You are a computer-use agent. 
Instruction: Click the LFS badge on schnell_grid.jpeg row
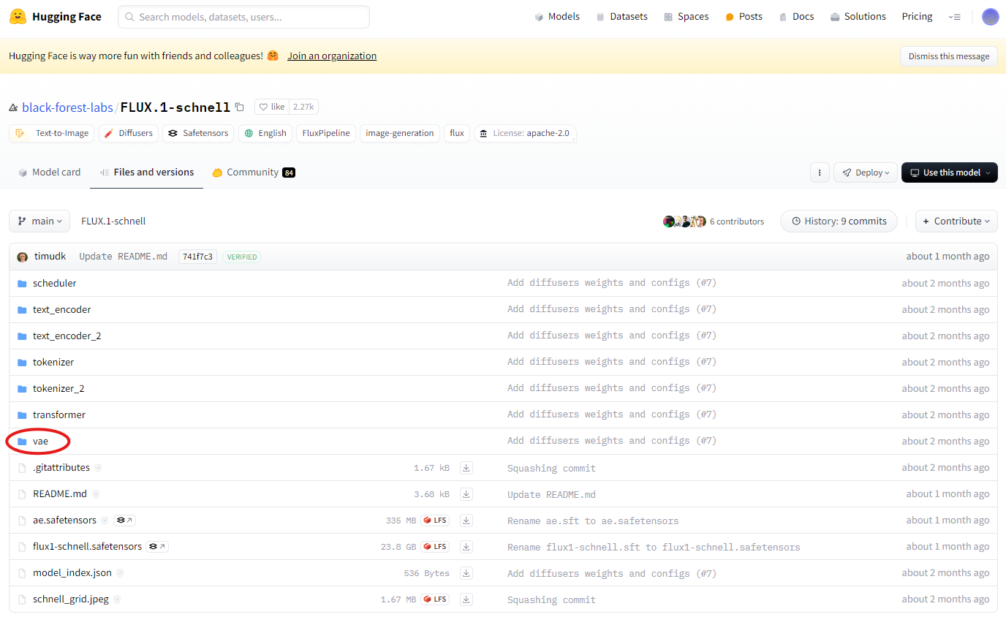[435, 599]
